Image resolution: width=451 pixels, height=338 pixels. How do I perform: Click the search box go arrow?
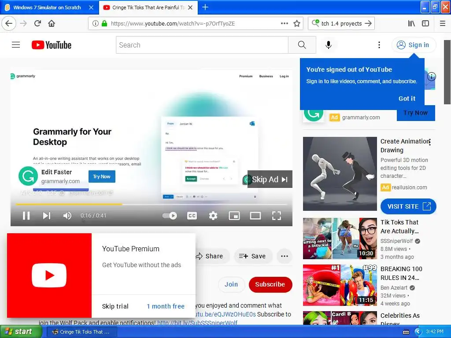[x=369, y=23]
